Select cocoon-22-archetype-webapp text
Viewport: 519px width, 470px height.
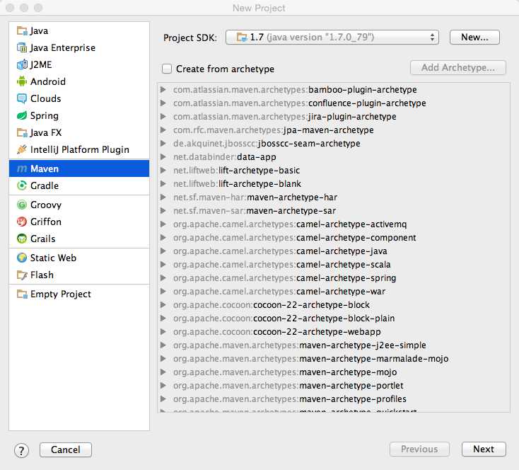(317, 332)
